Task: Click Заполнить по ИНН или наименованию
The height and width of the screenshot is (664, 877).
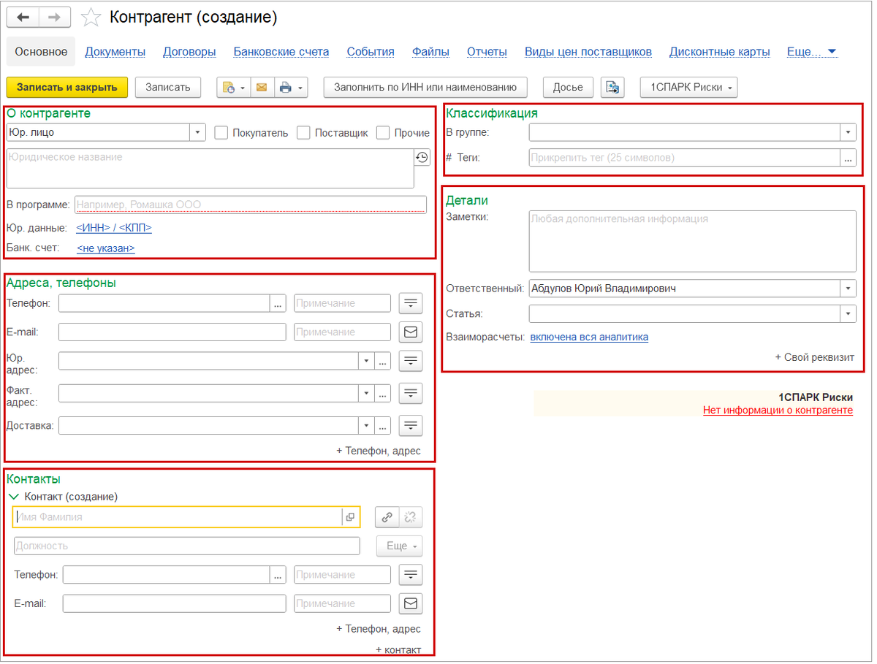Action: point(425,87)
